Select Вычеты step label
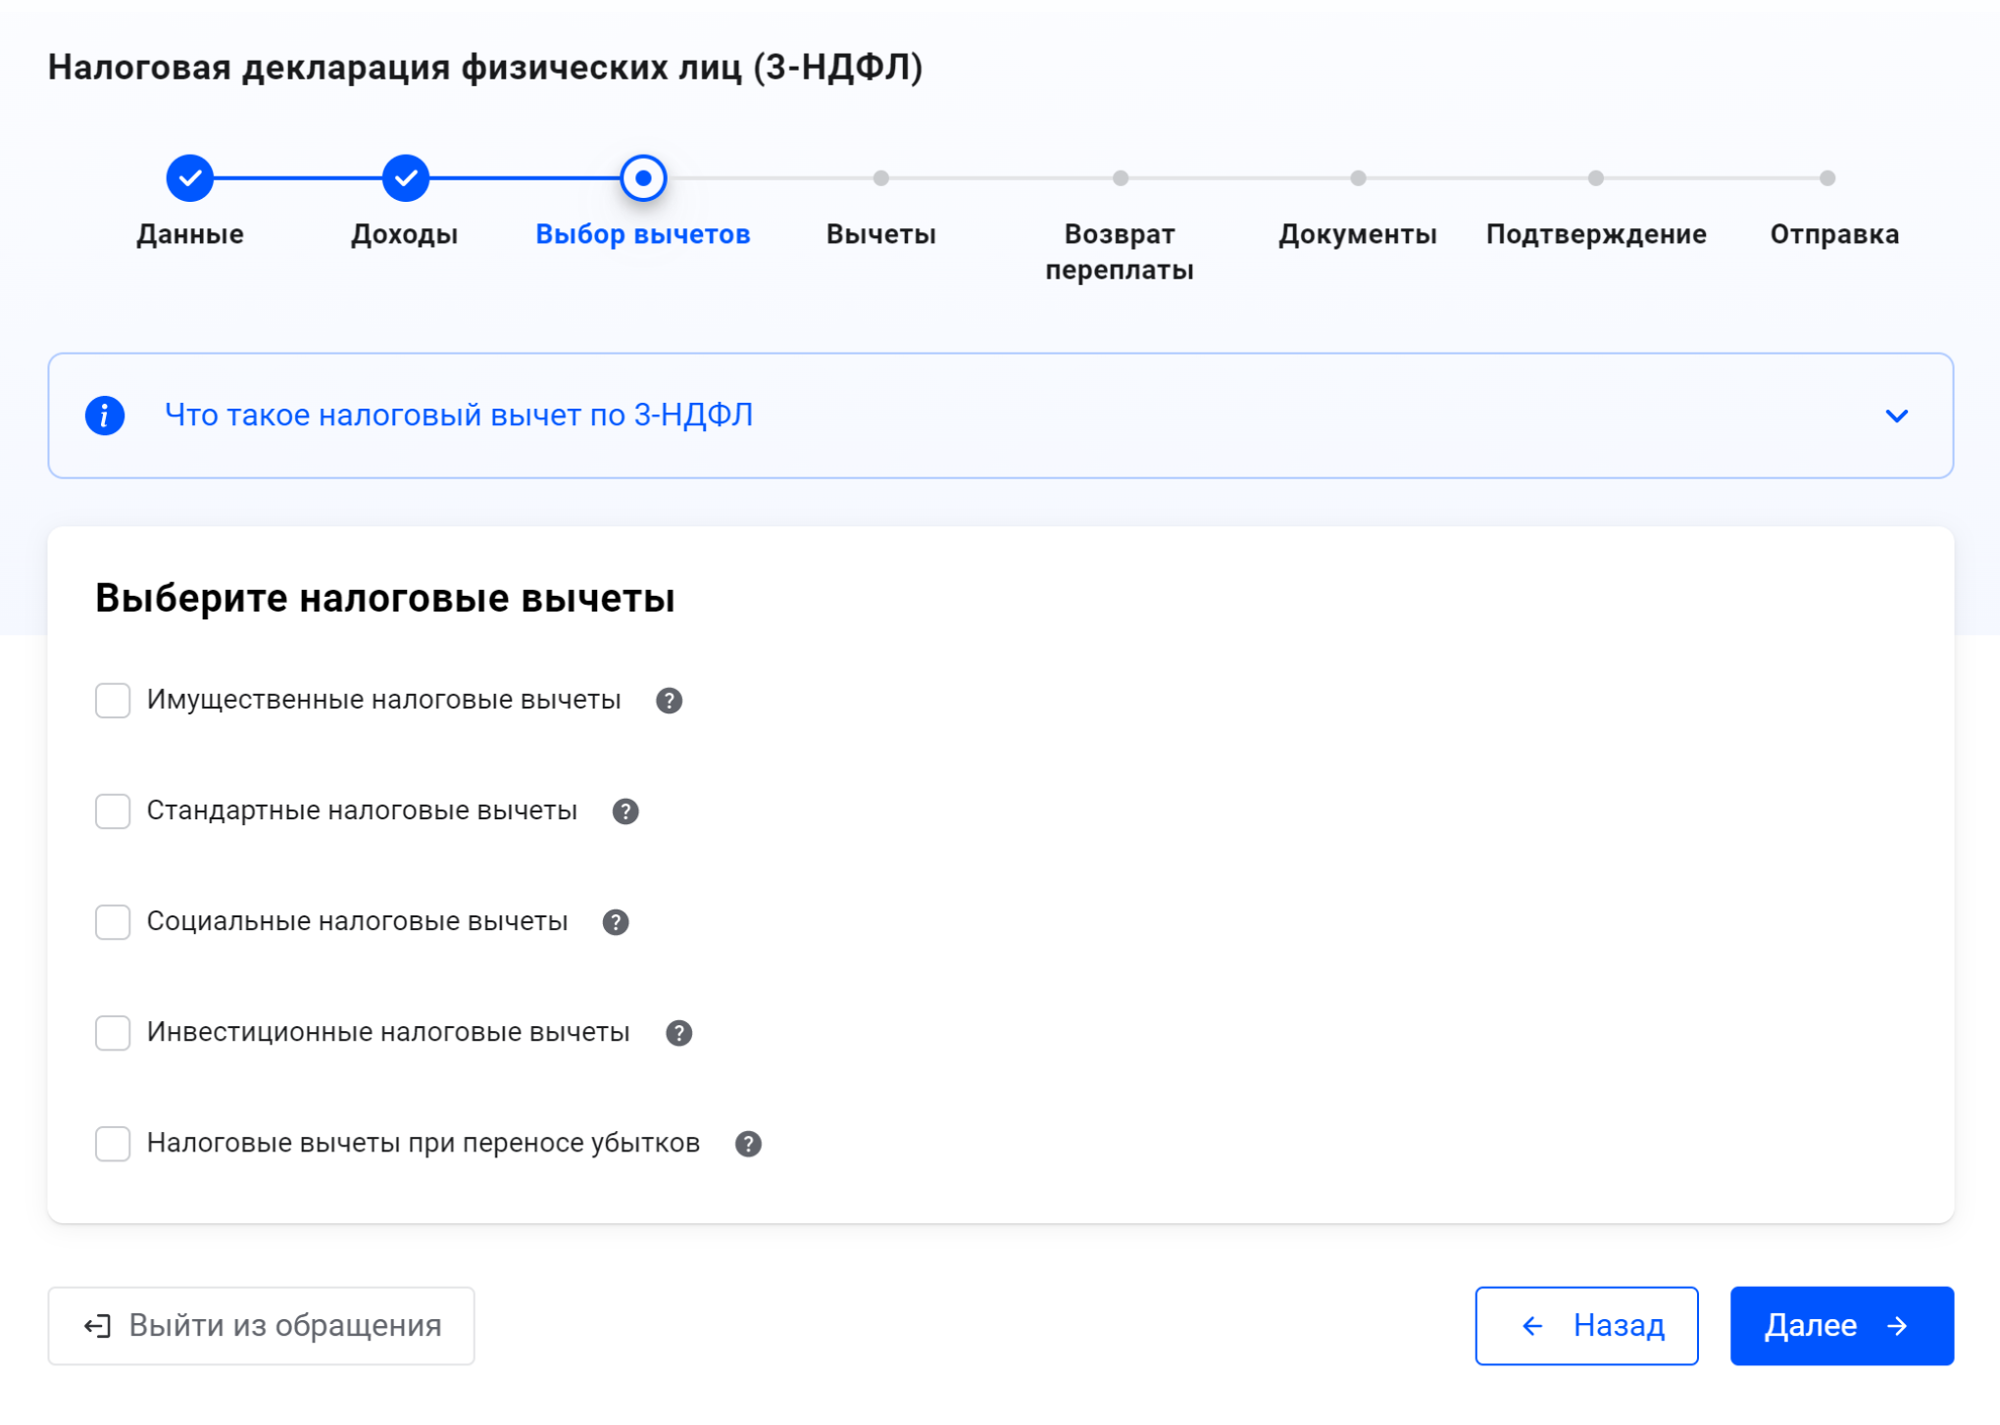The height and width of the screenshot is (1425, 2000). point(881,234)
